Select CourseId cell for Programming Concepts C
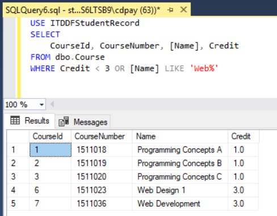The width and height of the screenshot is (277, 216). (x=51, y=177)
